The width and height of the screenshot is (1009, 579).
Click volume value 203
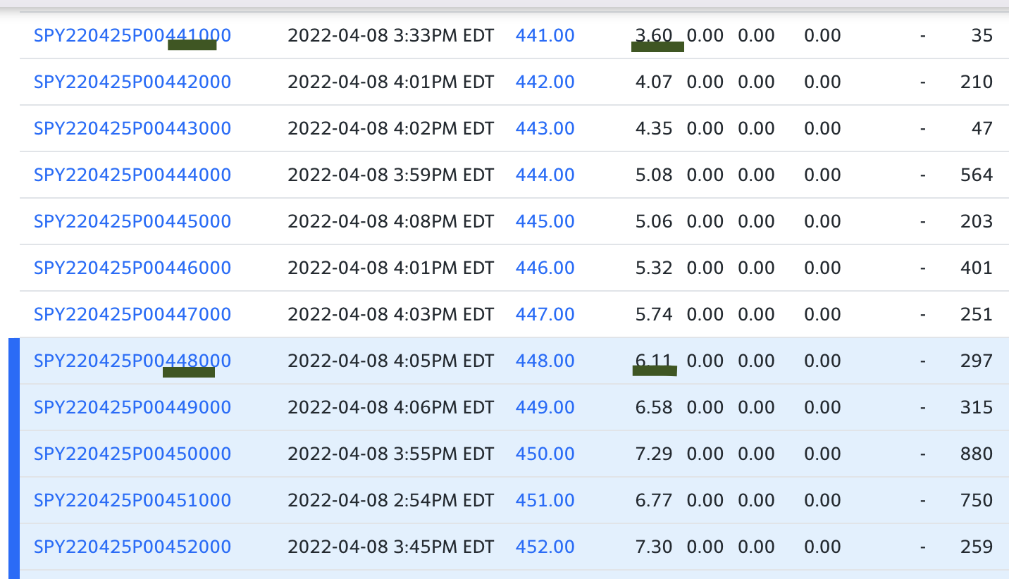click(977, 221)
